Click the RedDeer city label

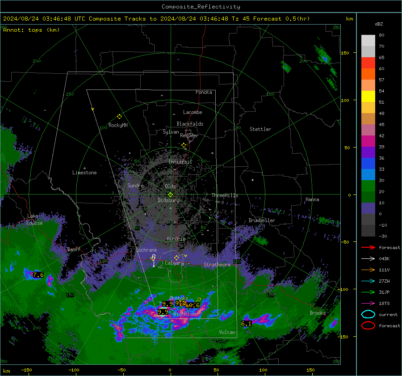coord(189,135)
